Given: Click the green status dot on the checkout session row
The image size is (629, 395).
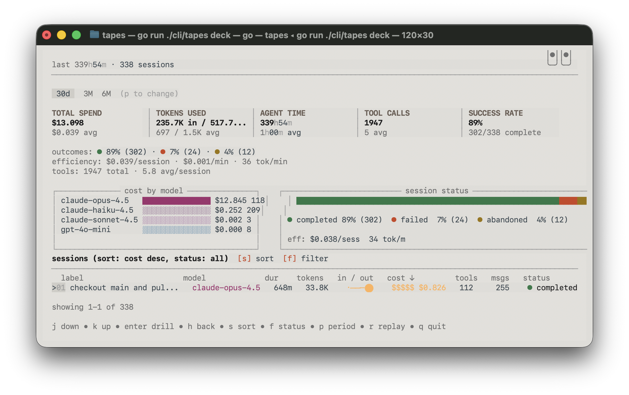Looking at the screenshot, I should (x=530, y=287).
